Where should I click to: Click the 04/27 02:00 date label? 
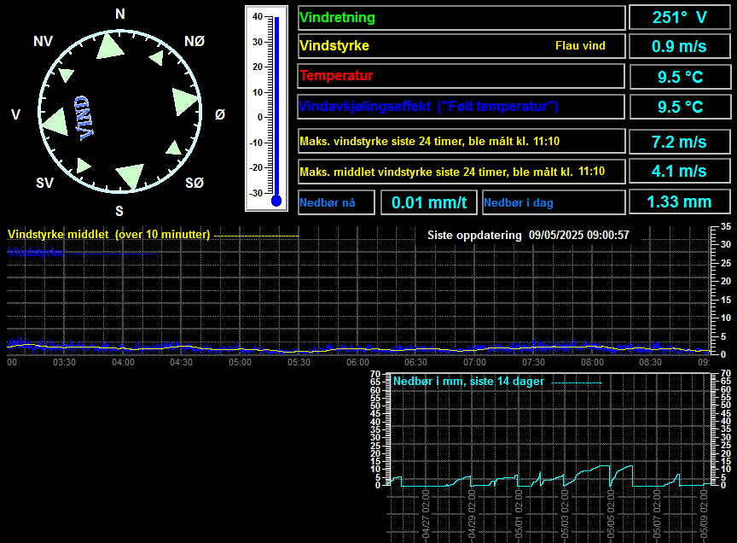click(x=426, y=514)
